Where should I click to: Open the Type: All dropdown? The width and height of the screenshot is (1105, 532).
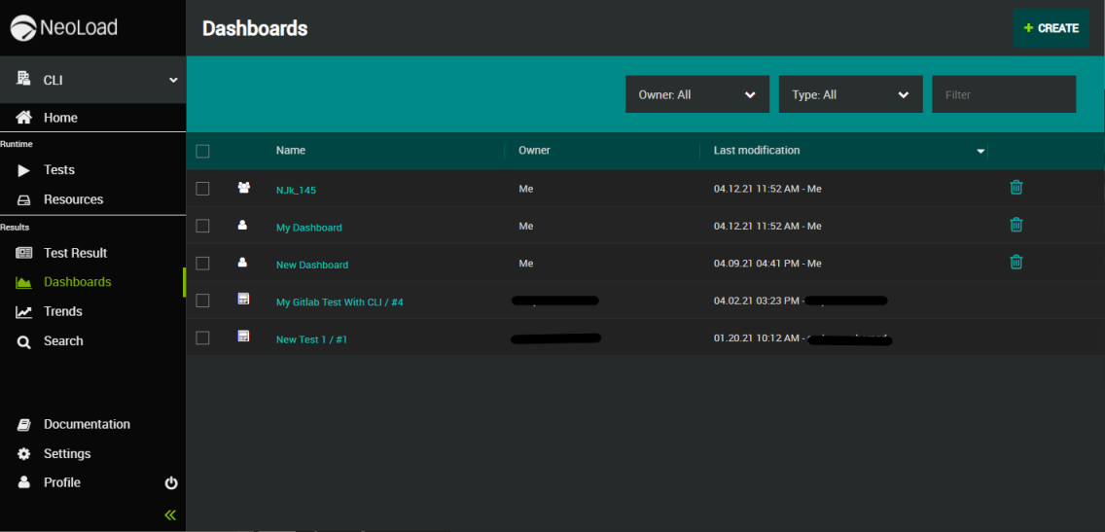[x=850, y=94]
